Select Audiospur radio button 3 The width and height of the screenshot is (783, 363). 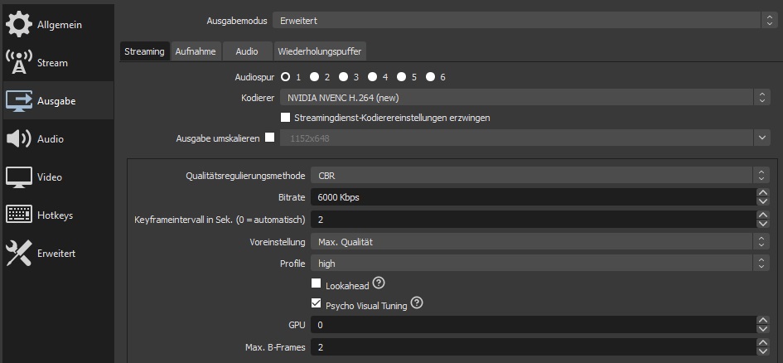[x=343, y=77]
